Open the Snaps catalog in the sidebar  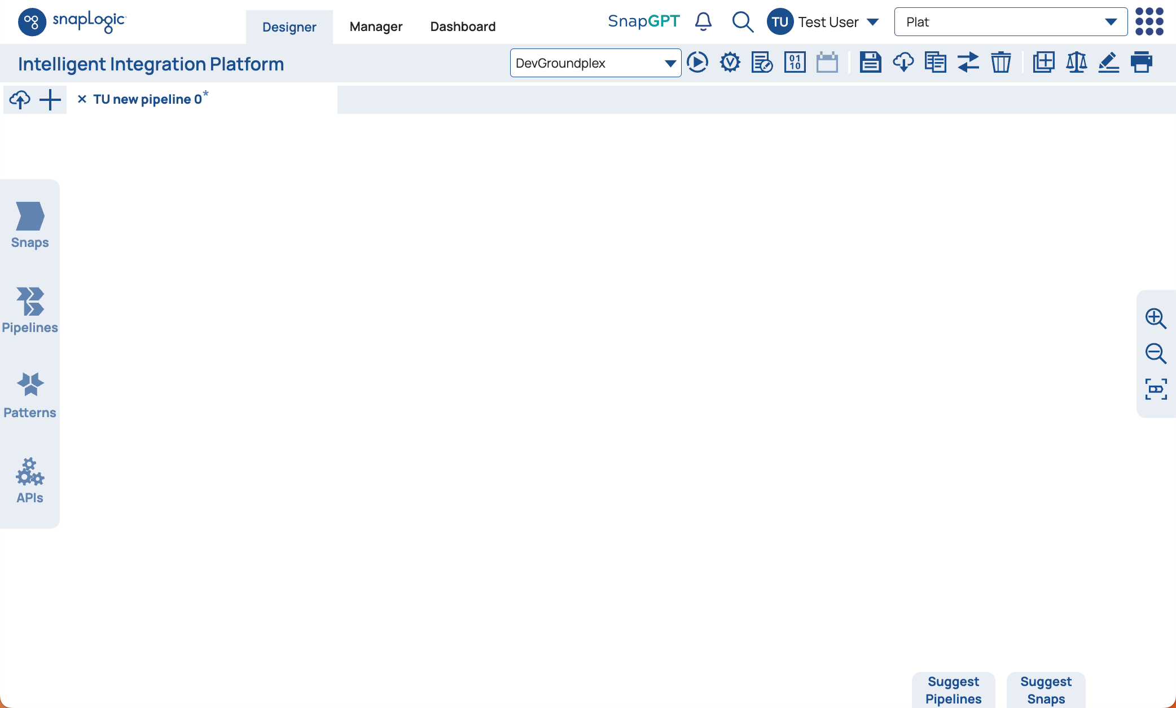click(30, 225)
